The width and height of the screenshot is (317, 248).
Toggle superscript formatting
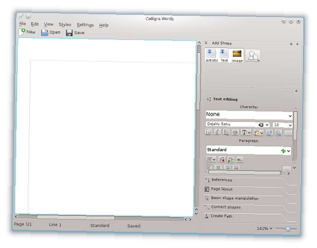[269, 133]
